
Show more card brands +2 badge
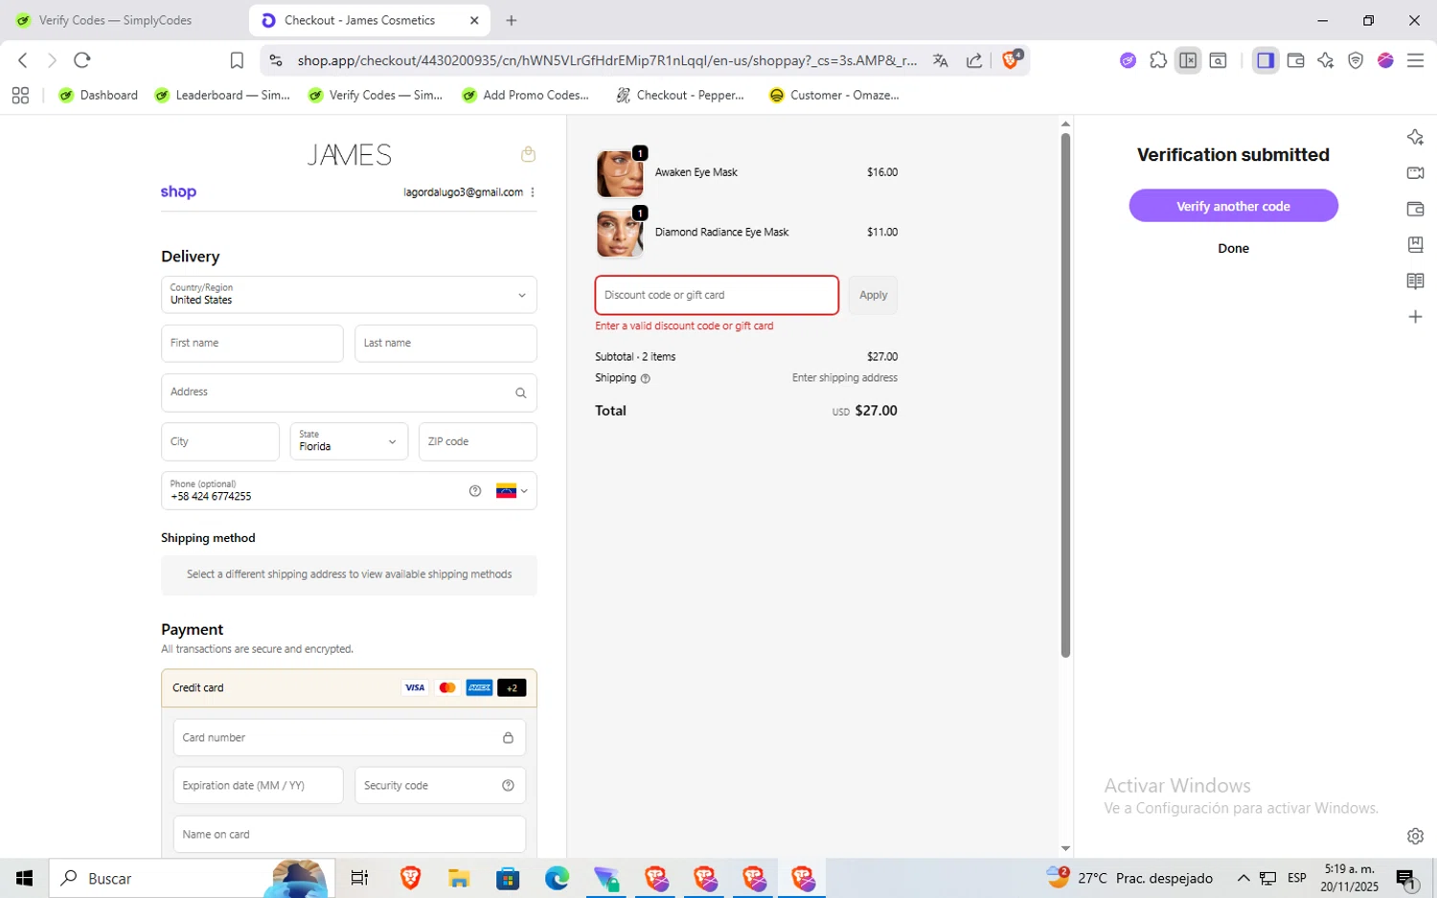click(512, 687)
